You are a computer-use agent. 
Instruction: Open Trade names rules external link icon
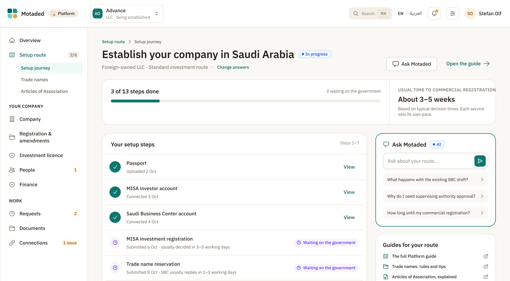486,266
